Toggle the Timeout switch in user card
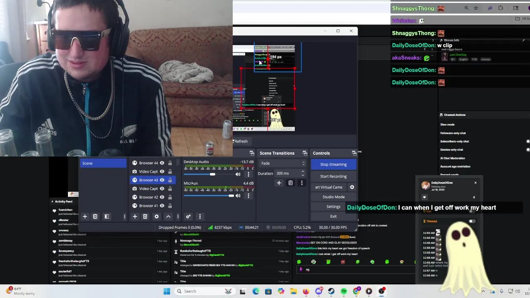The height and width of the screenshot is (298, 530). pos(472,221)
